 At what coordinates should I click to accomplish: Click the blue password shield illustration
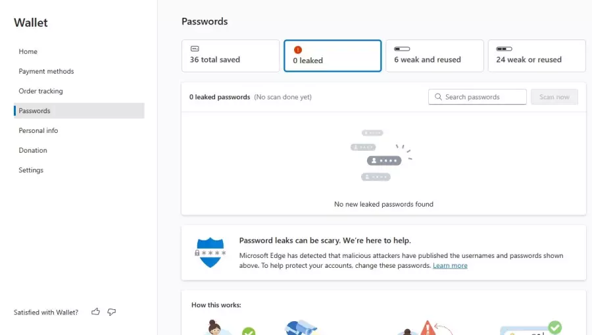[210, 253]
